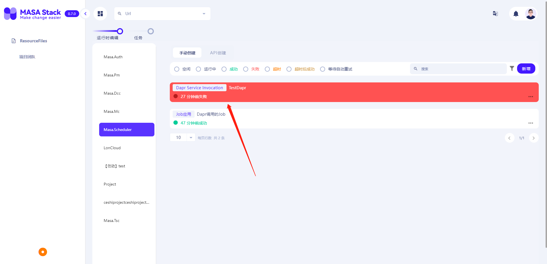Select the Masa.Auth project in the list
Screen dimensions: 547x264
(113, 57)
